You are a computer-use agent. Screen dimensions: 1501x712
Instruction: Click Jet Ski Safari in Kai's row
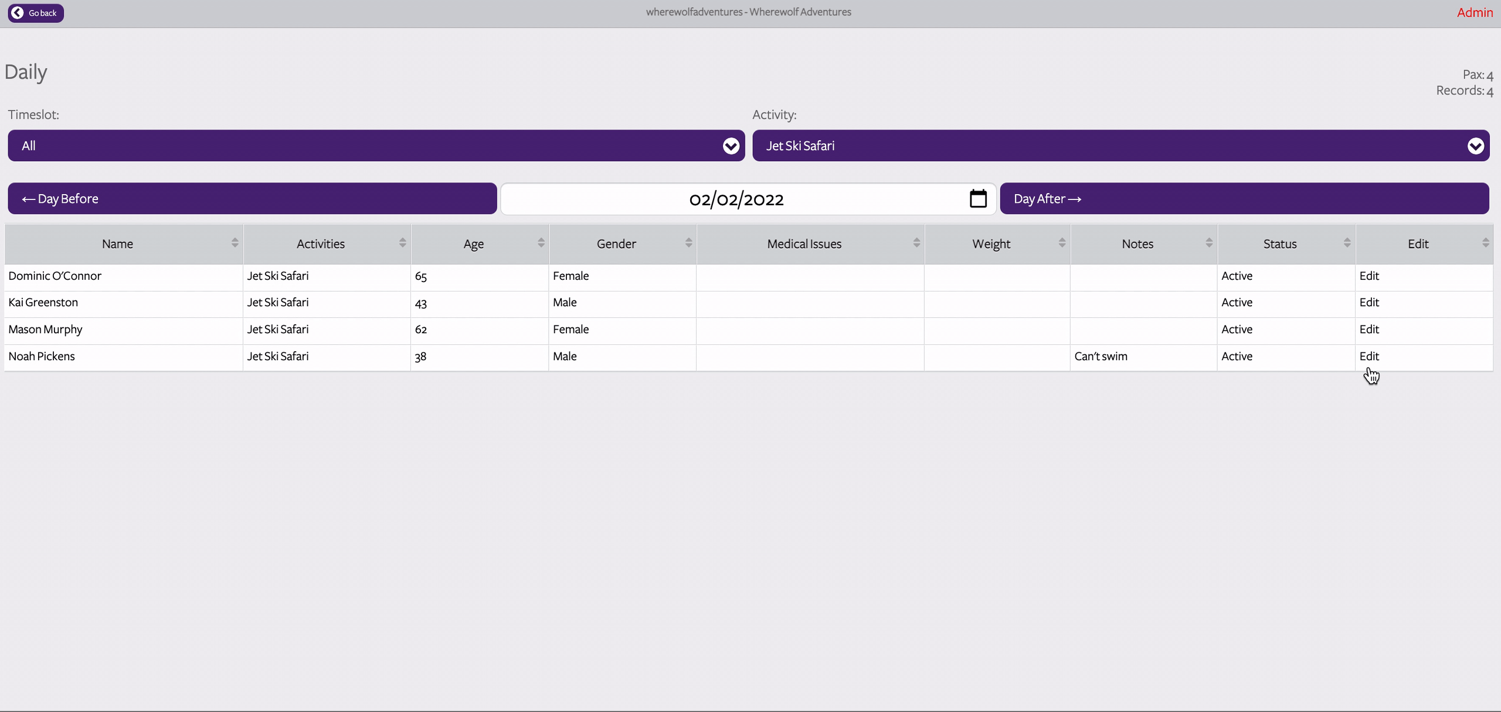pyautogui.click(x=277, y=302)
